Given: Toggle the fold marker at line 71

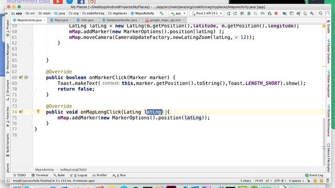Looking at the screenshot, I should [32, 95].
